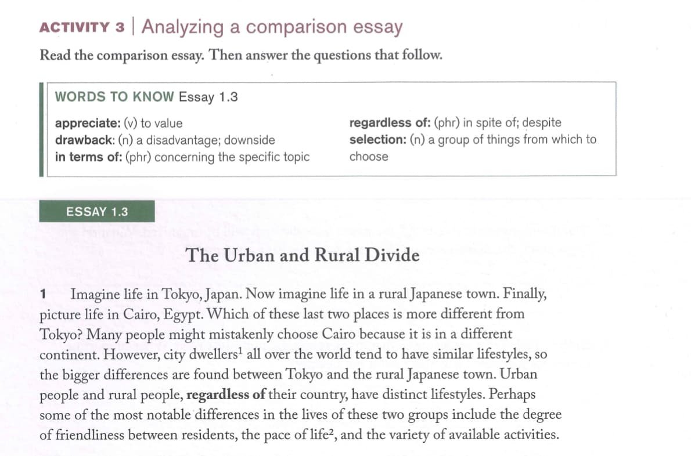Select the vocabulary phrase "in terms of"
This screenshot has width=691, height=456.
click(87, 157)
